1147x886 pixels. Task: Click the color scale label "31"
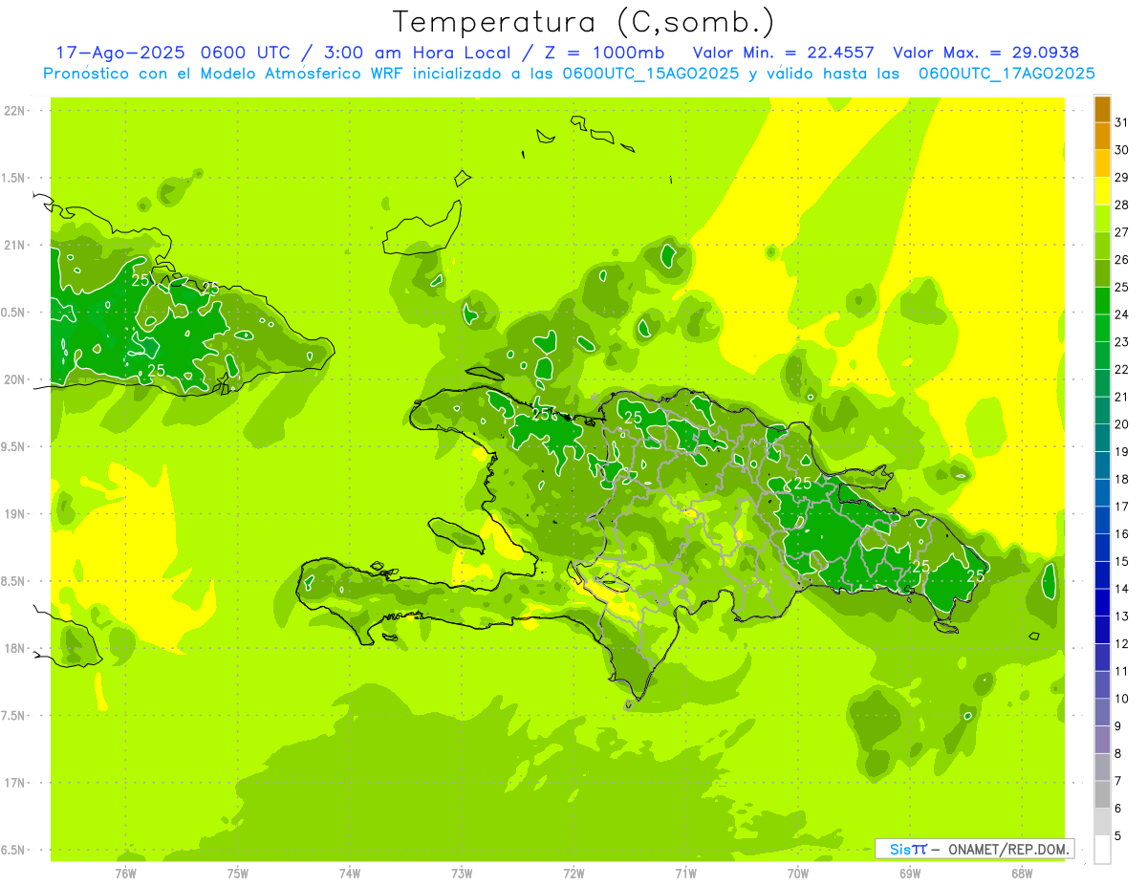(x=1121, y=122)
